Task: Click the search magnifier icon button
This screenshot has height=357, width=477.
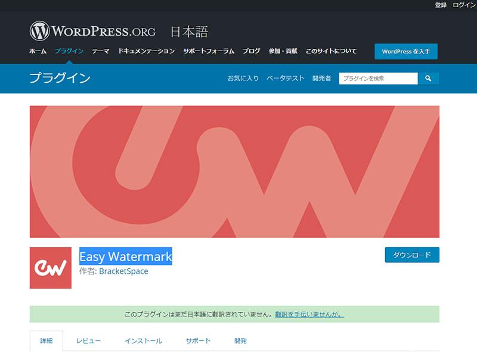Action: pyautogui.click(x=428, y=79)
